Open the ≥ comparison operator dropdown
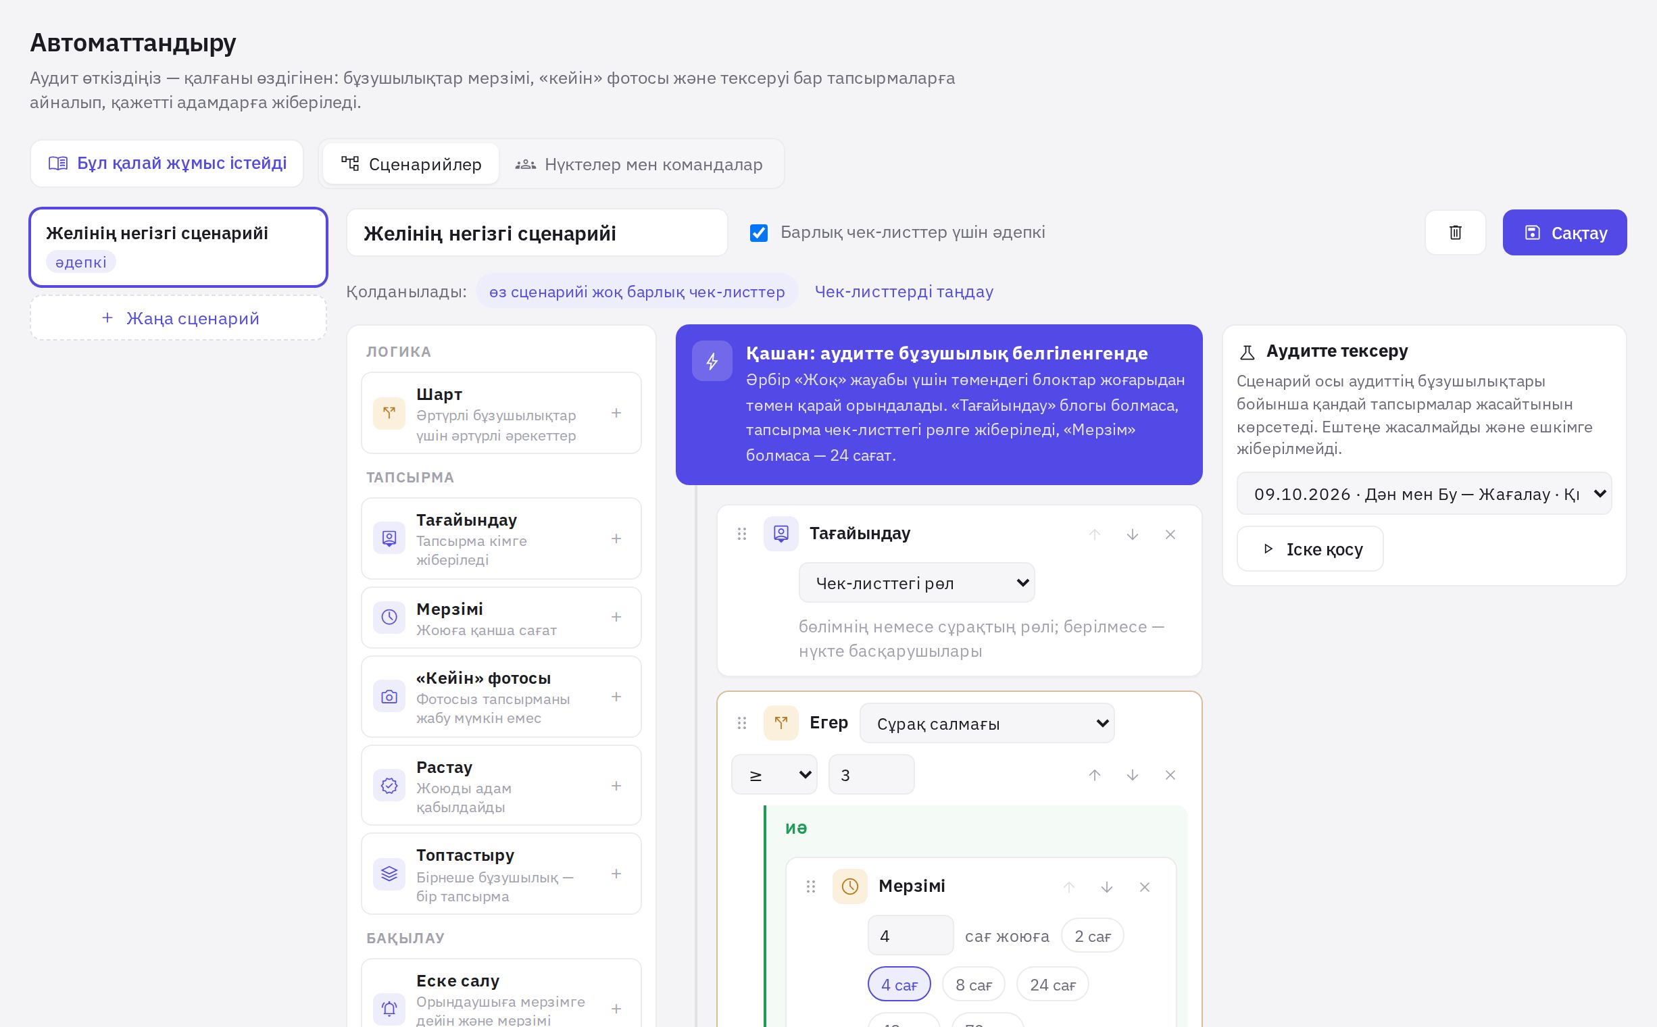This screenshot has width=1657, height=1027. 774,774
